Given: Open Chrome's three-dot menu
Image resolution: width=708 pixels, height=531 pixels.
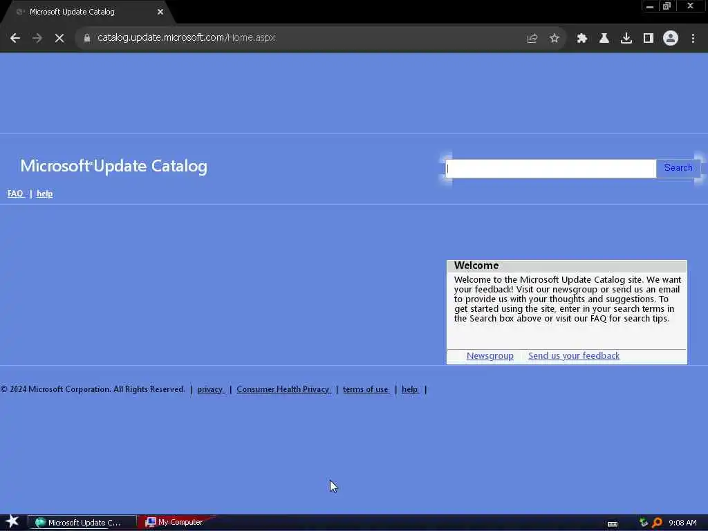Looking at the screenshot, I should click(x=693, y=39).
